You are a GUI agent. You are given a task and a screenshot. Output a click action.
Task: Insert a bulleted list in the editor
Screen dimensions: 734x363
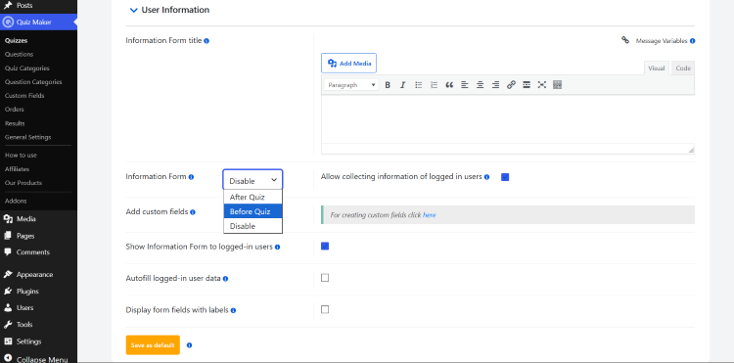pos(419,85)
